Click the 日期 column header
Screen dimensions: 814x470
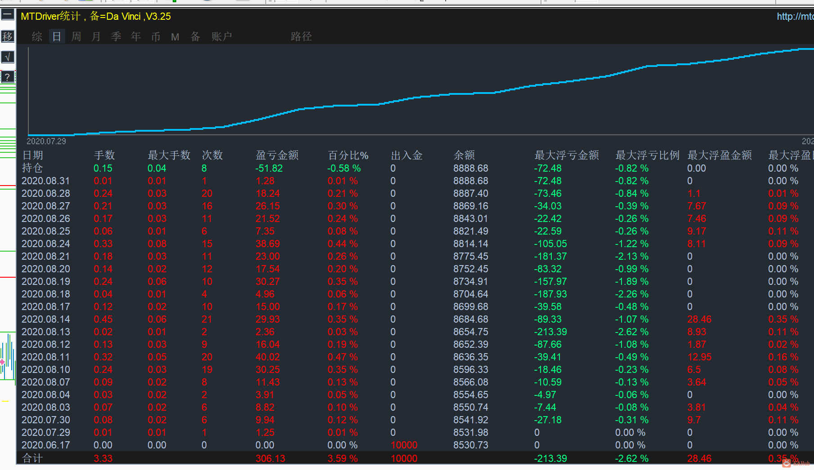(x=33, y=155)
